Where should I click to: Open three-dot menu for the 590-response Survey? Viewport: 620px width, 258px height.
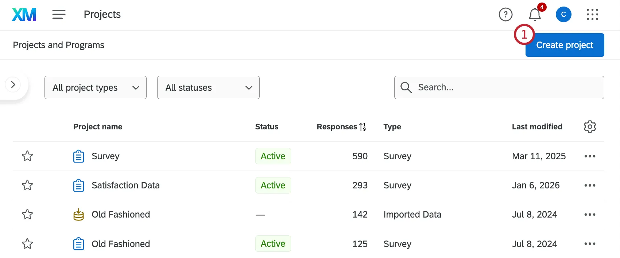590,156
